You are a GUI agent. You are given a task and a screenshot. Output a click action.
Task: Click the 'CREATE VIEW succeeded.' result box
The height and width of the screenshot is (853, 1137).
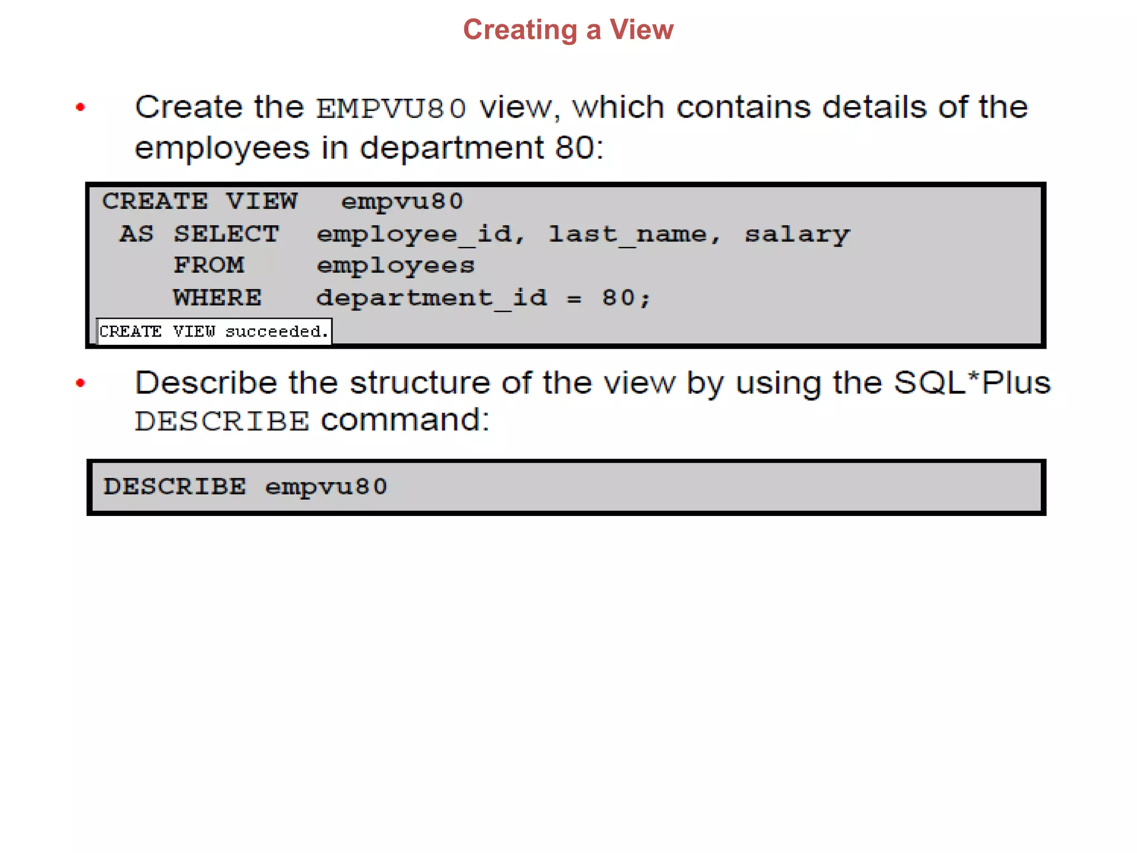(x=214, y=332)
